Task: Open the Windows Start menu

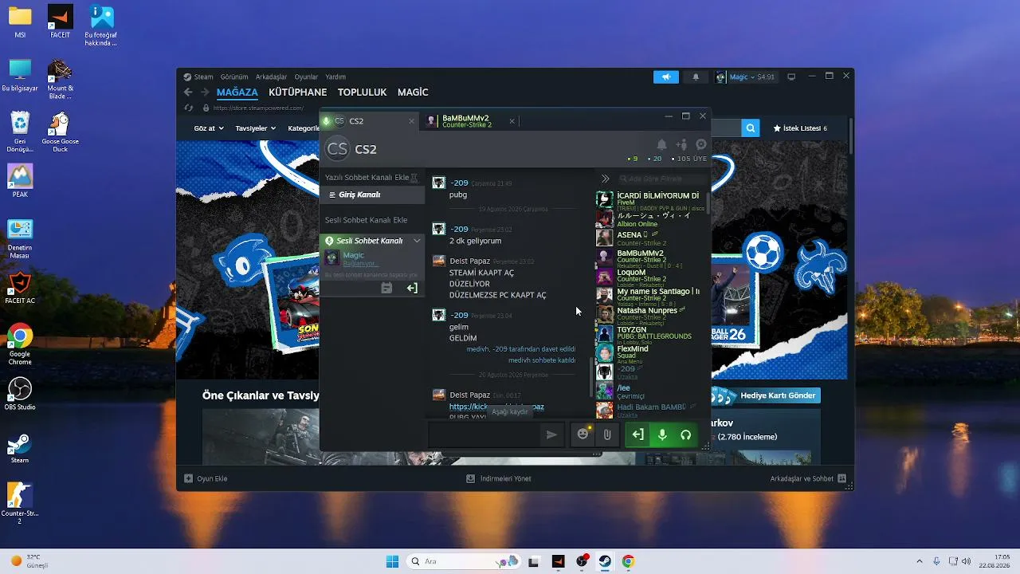Action: click(392, 561)
